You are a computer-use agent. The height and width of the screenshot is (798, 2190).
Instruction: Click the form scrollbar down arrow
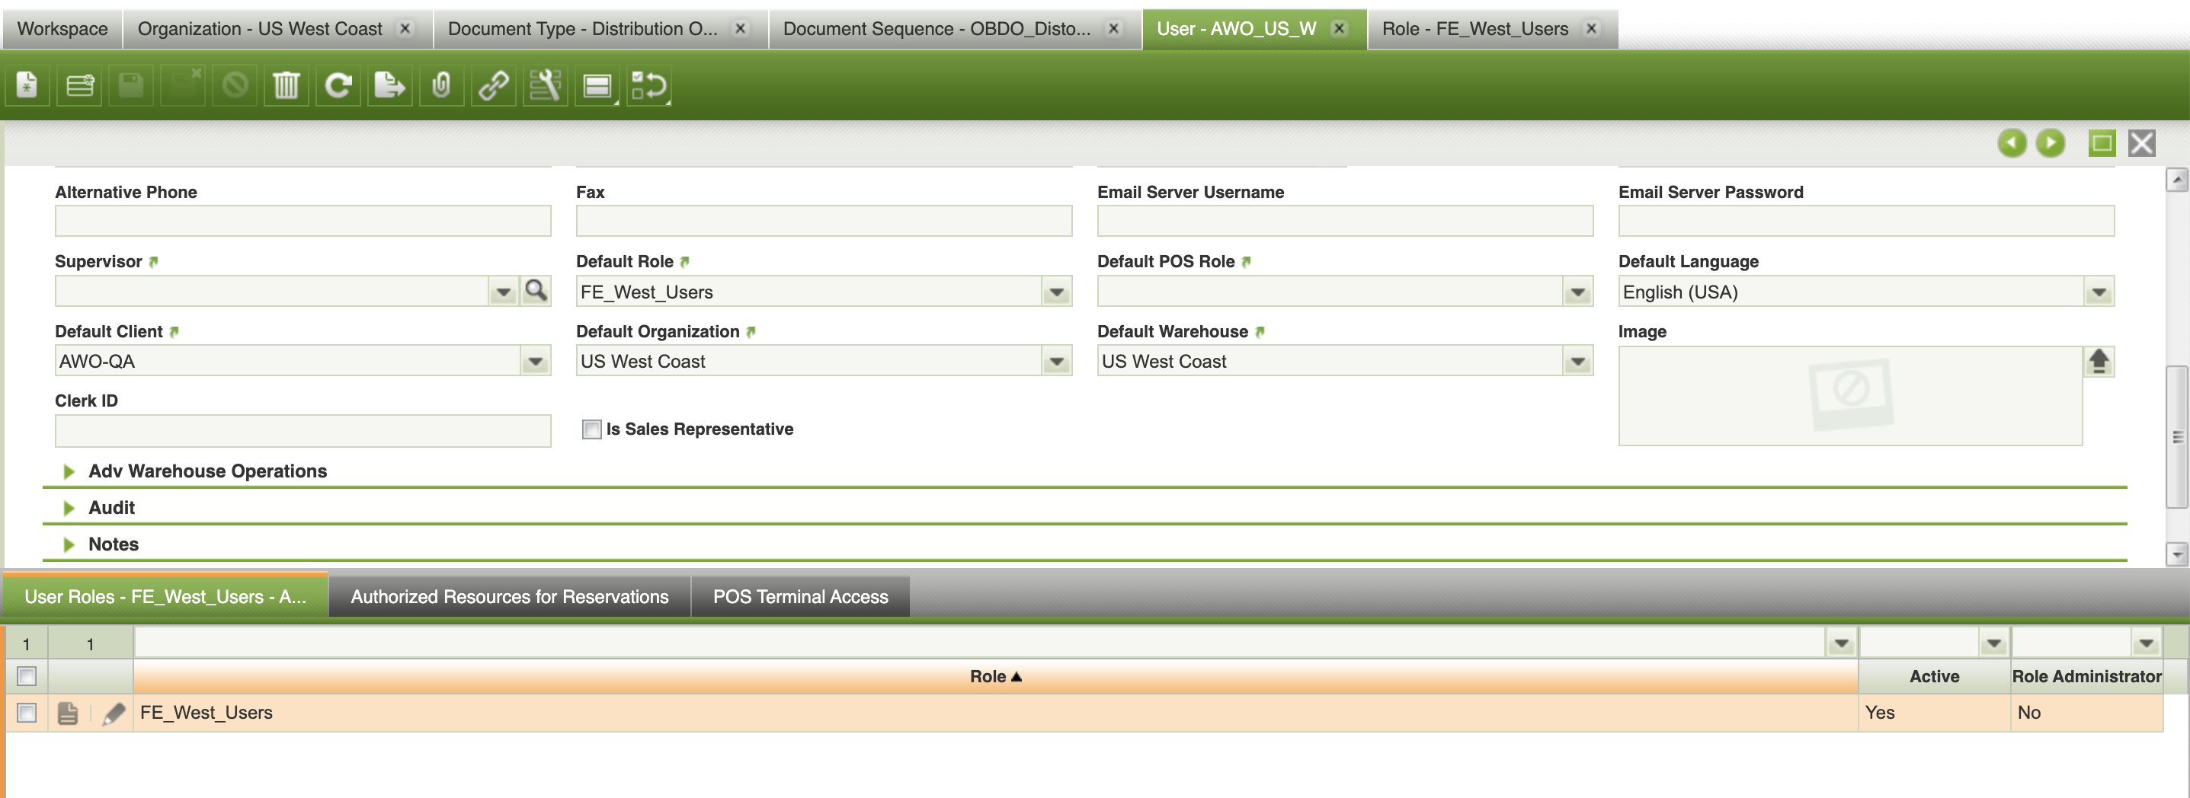[2176, 554]
